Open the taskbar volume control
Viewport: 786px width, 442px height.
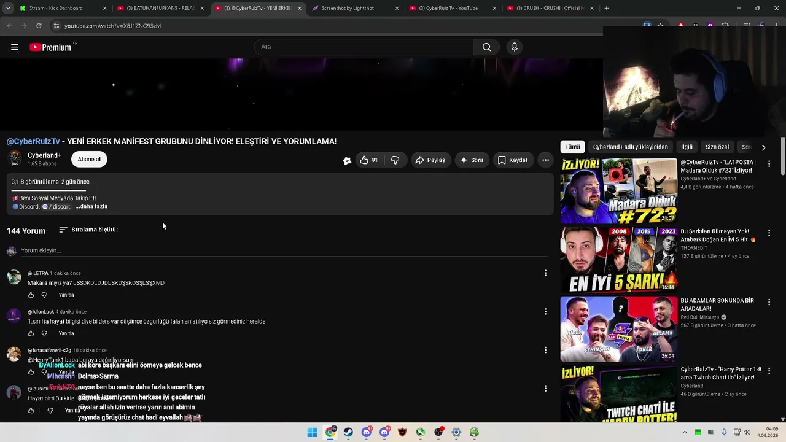click(x=747, y=432)
